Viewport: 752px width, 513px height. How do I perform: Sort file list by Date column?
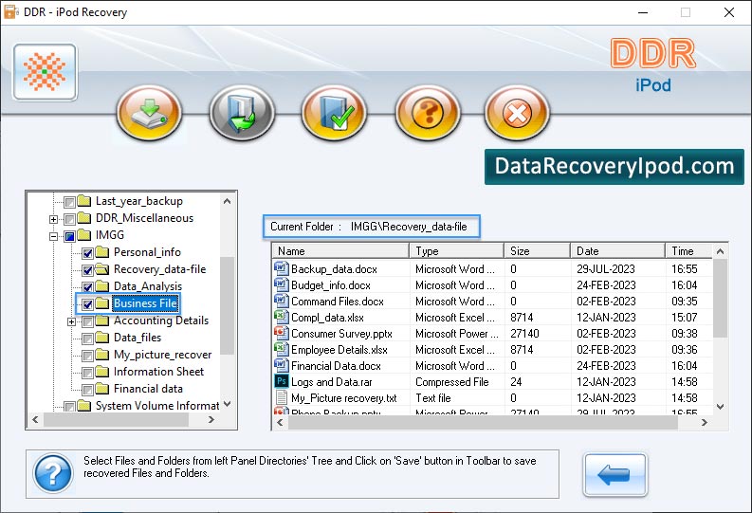coord(617,250)
